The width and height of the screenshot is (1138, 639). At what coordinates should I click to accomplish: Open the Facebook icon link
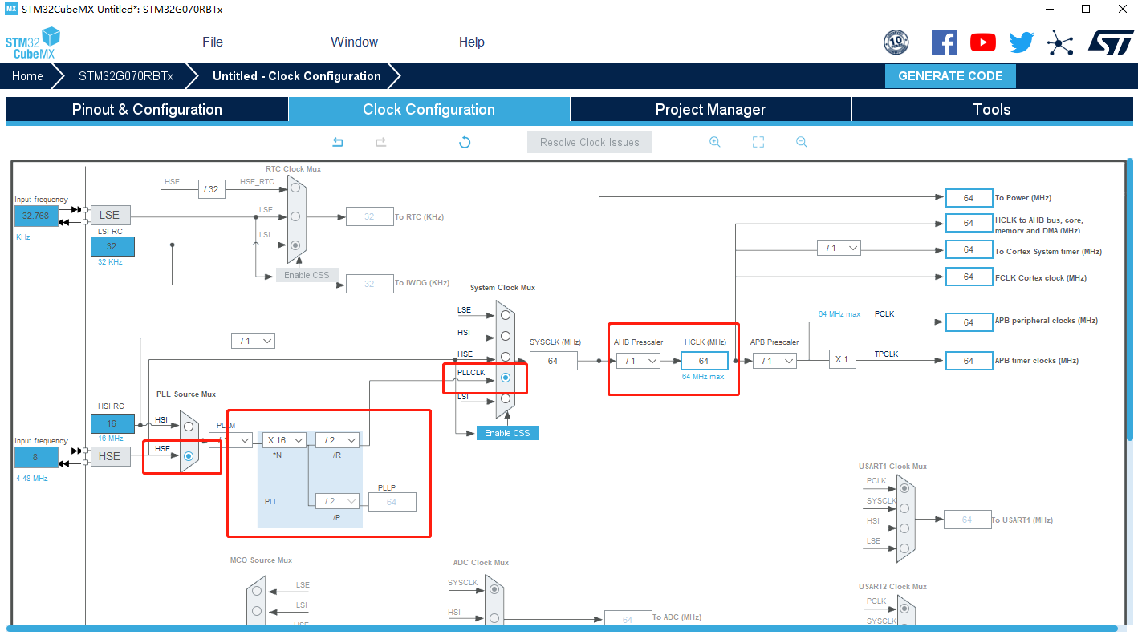pos(945,42)
